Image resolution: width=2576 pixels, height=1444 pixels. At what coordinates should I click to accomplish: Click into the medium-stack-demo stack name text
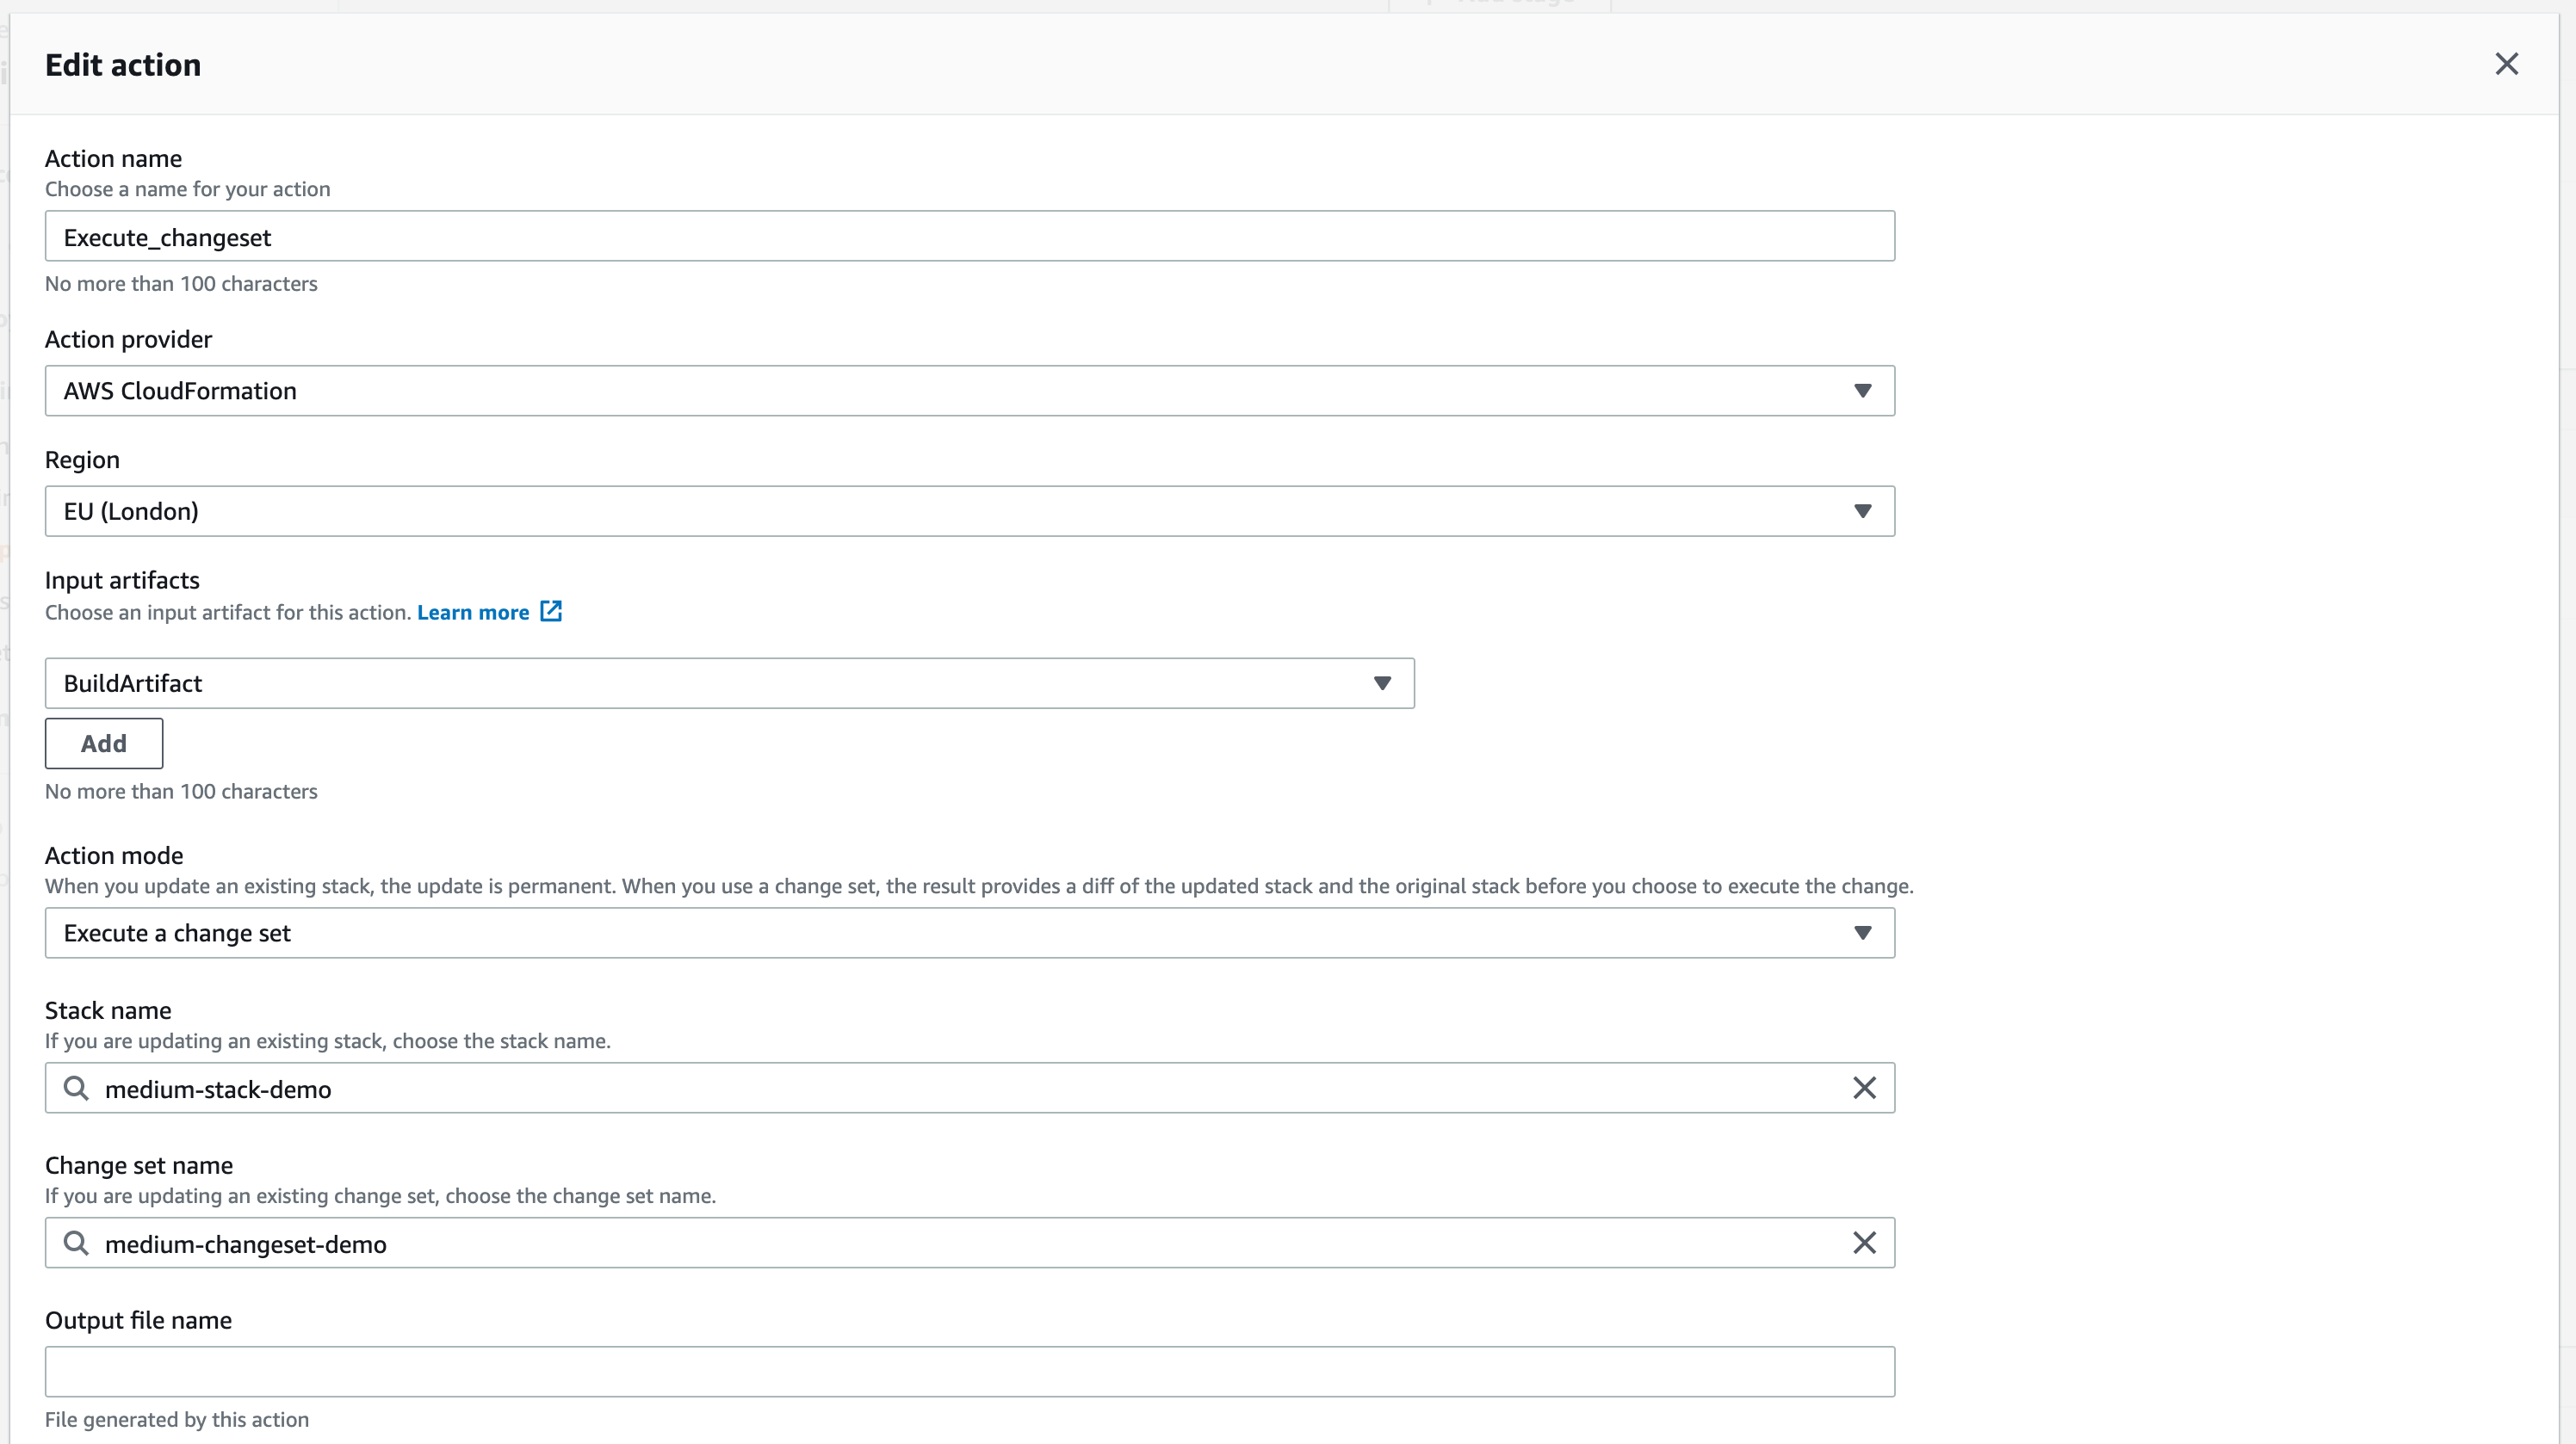pyautogui.click(x=218, y=1089)
